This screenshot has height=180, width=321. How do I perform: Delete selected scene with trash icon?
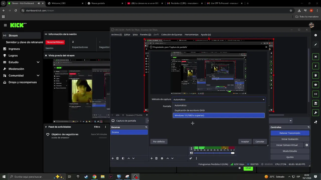[117, 158]
